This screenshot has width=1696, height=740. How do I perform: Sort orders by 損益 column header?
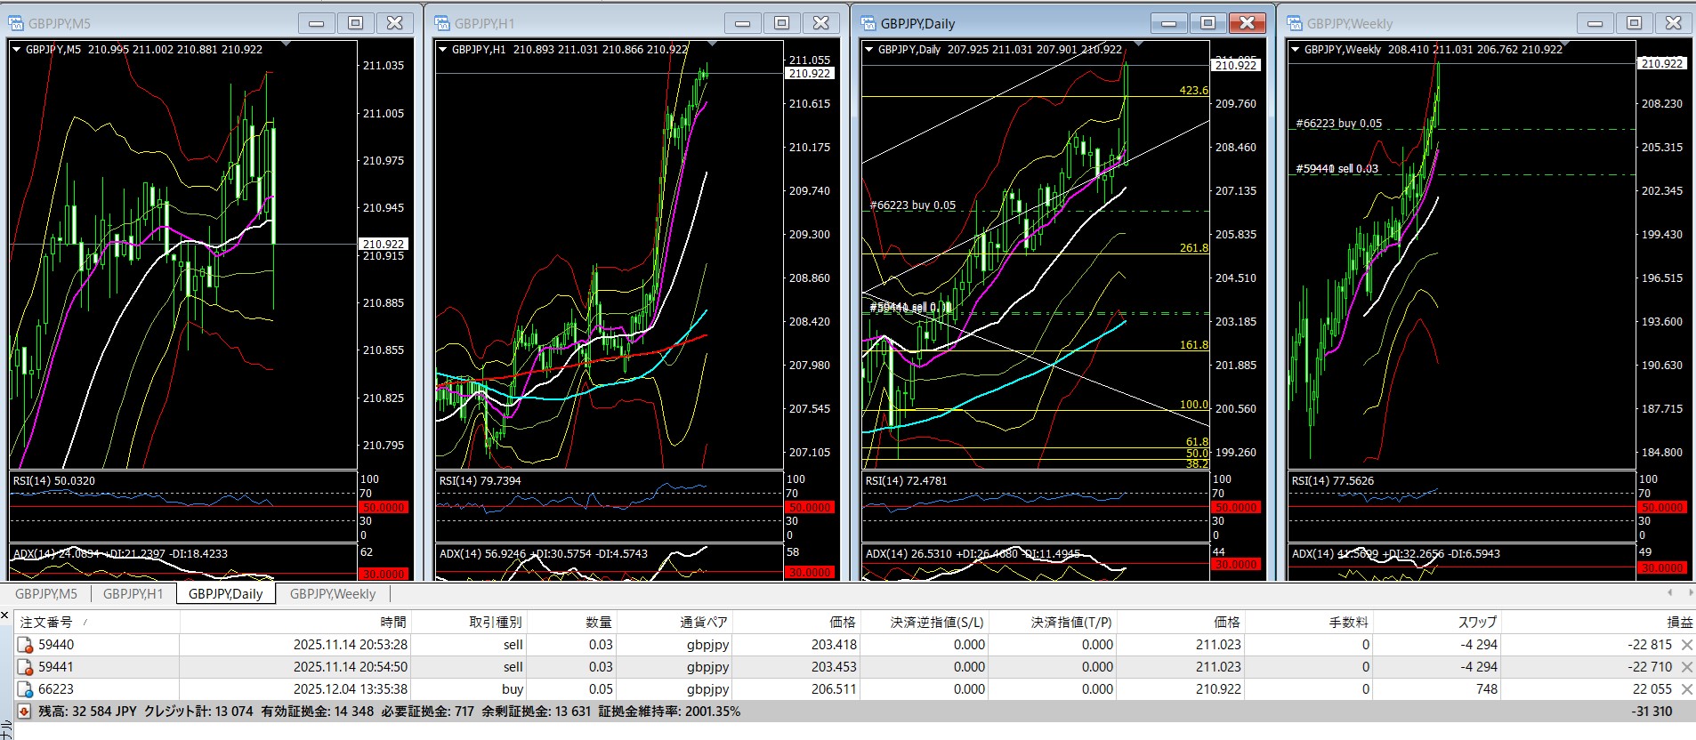click(x=1679, y=623)
